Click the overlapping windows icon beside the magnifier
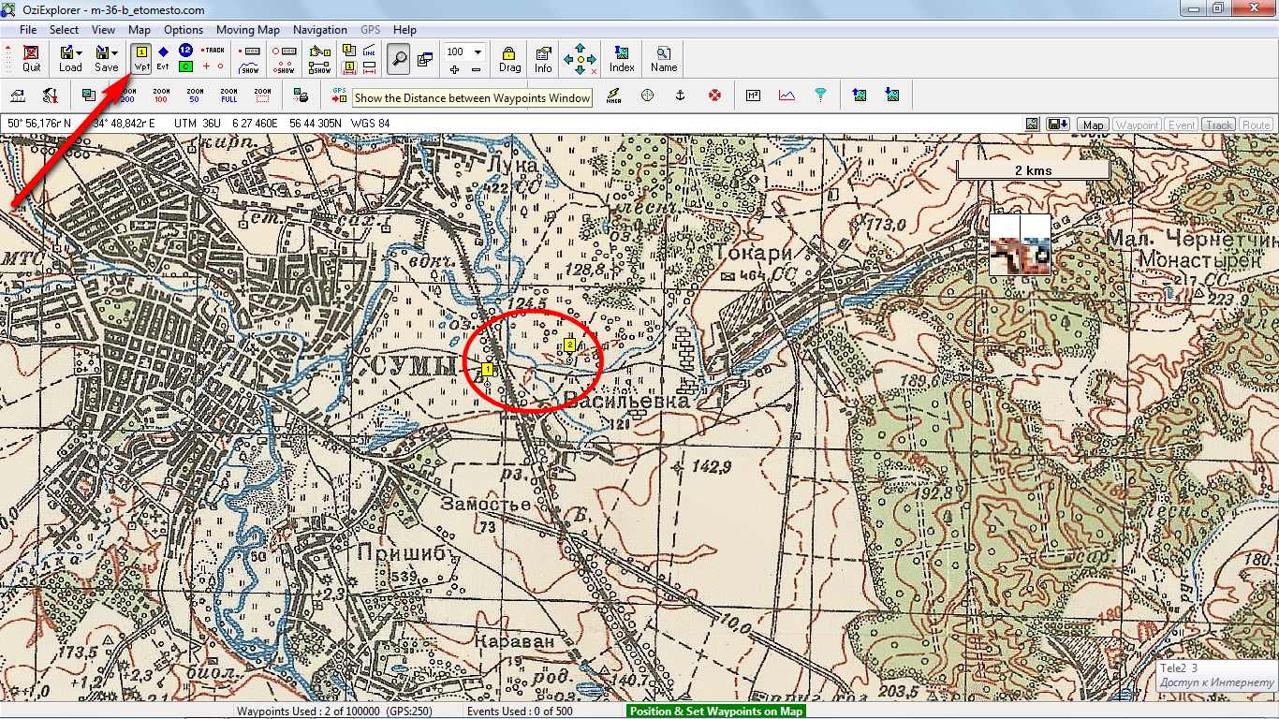Viewport: 1279px width, 719px height. 425,58
